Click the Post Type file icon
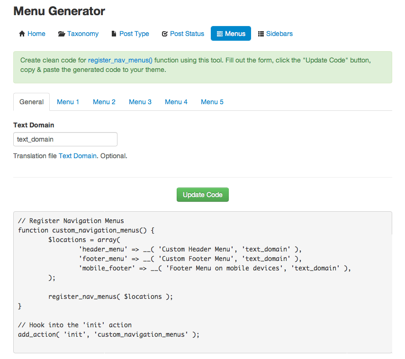 tap(114, 34)
